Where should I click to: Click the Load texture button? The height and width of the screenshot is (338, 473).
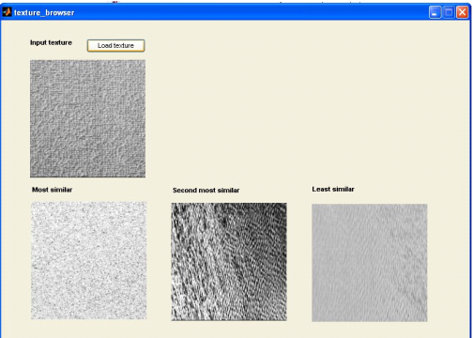[115, 45]
